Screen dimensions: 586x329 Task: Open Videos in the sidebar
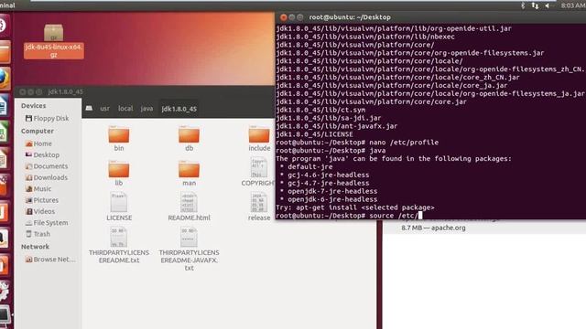(40, 211)
